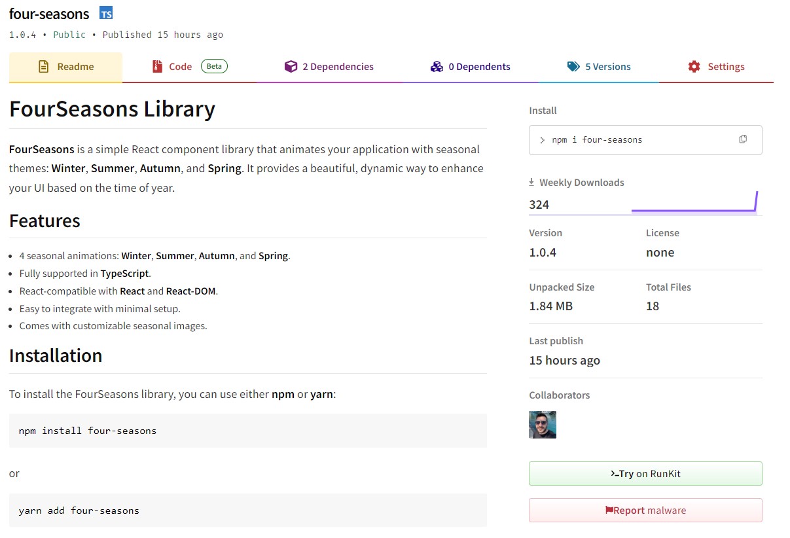Copy the npm install command icon
Viewport: 790px width, 538px height.
click(x=743, y=139)
